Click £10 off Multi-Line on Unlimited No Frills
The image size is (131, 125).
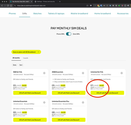[x=107, y=93]
